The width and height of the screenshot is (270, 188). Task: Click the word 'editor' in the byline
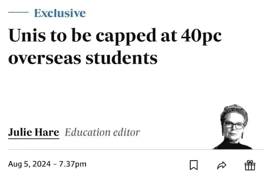click(127, 132)
